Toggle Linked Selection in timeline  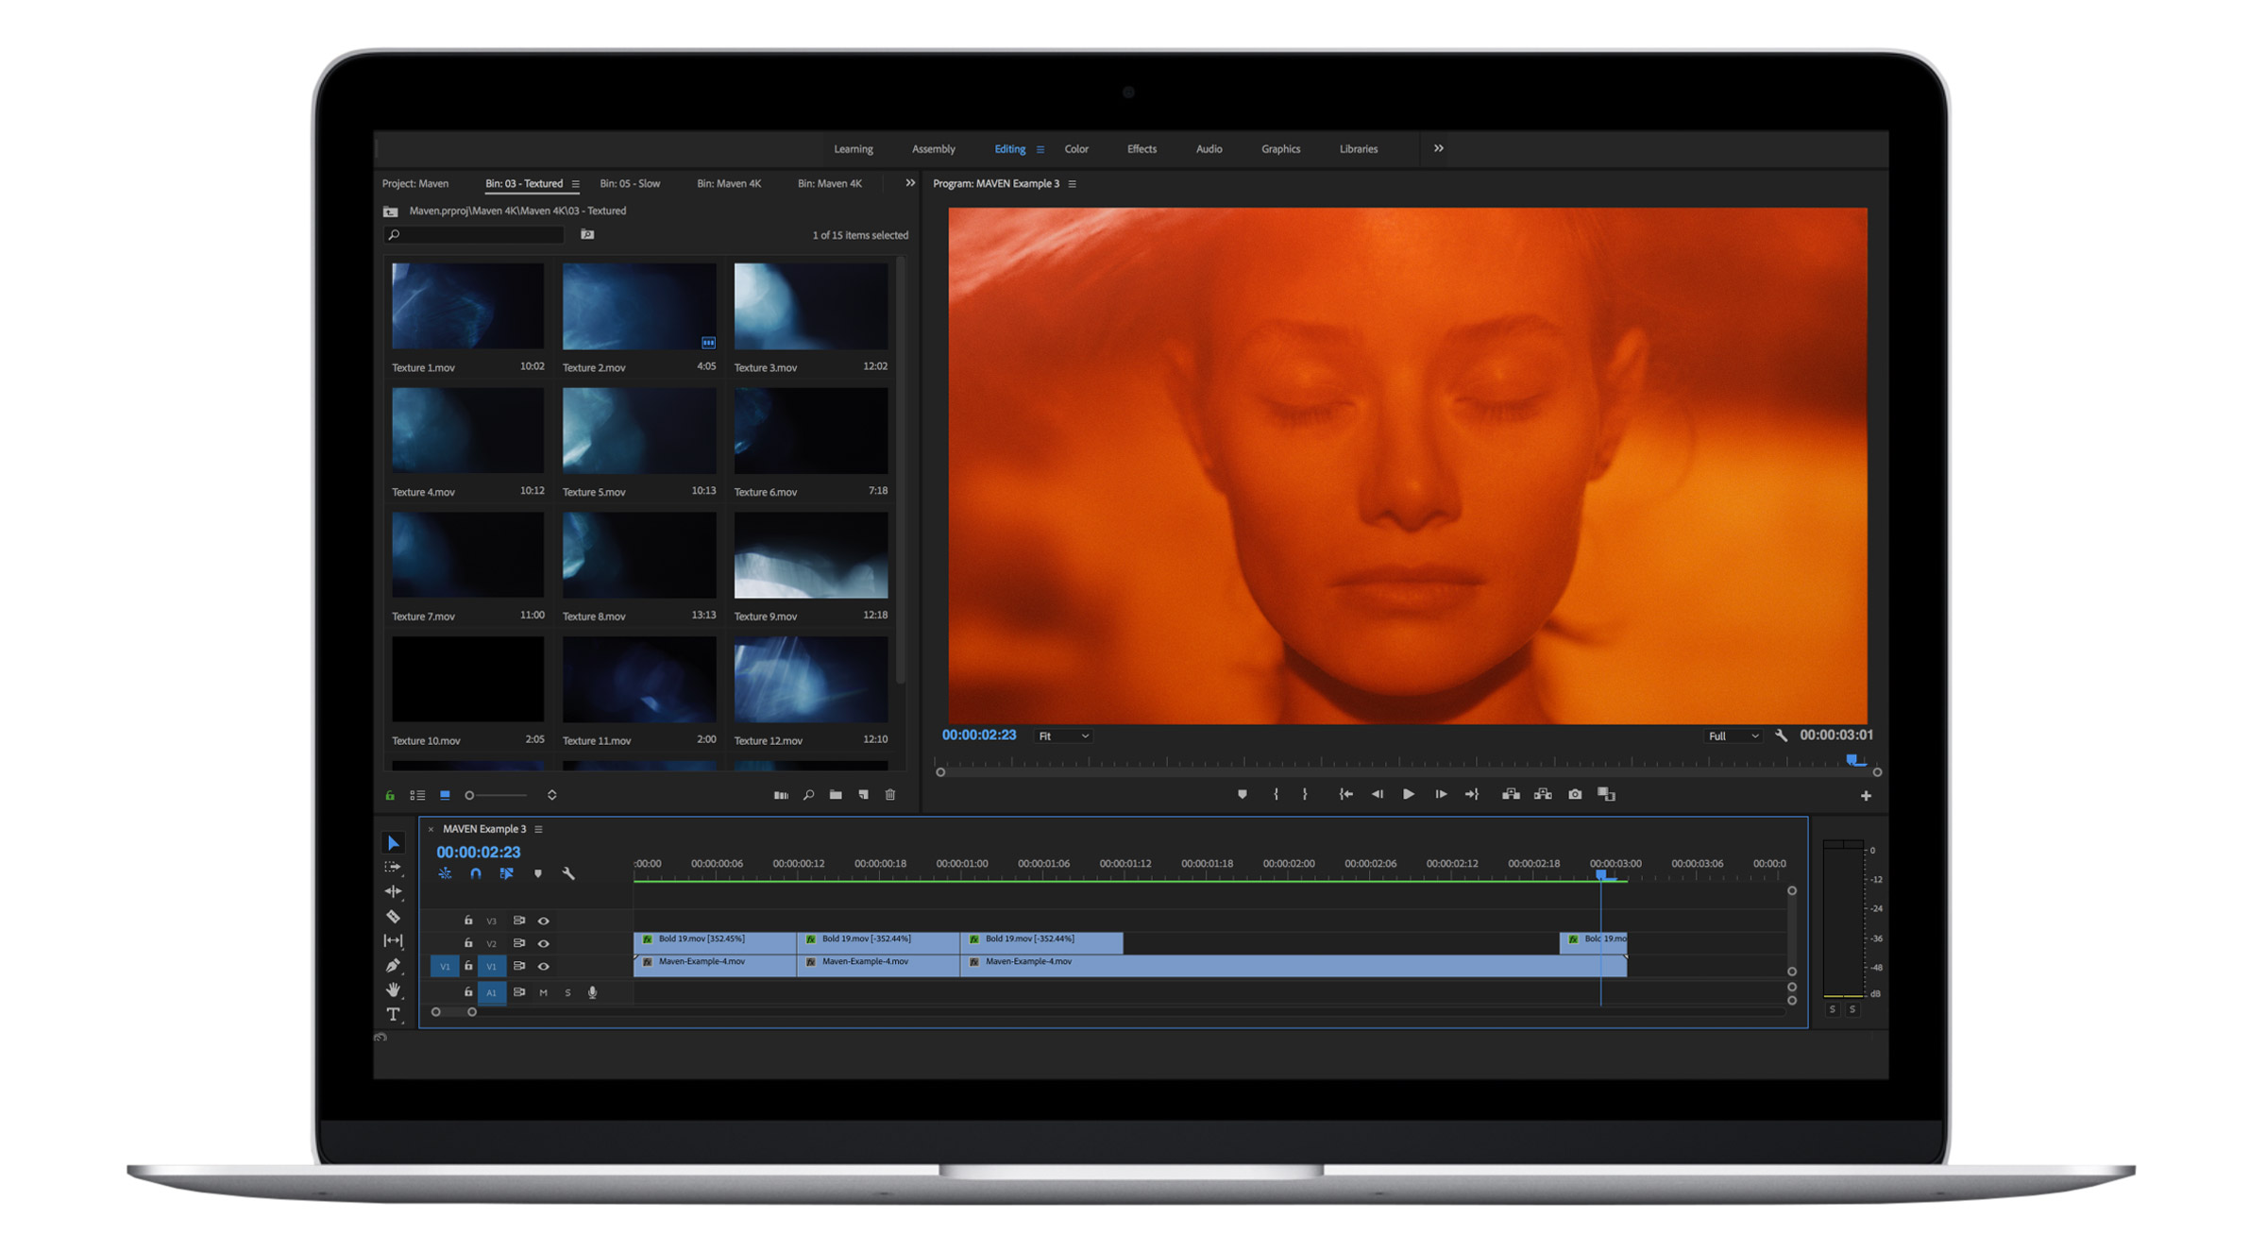(x=506, y=874)
